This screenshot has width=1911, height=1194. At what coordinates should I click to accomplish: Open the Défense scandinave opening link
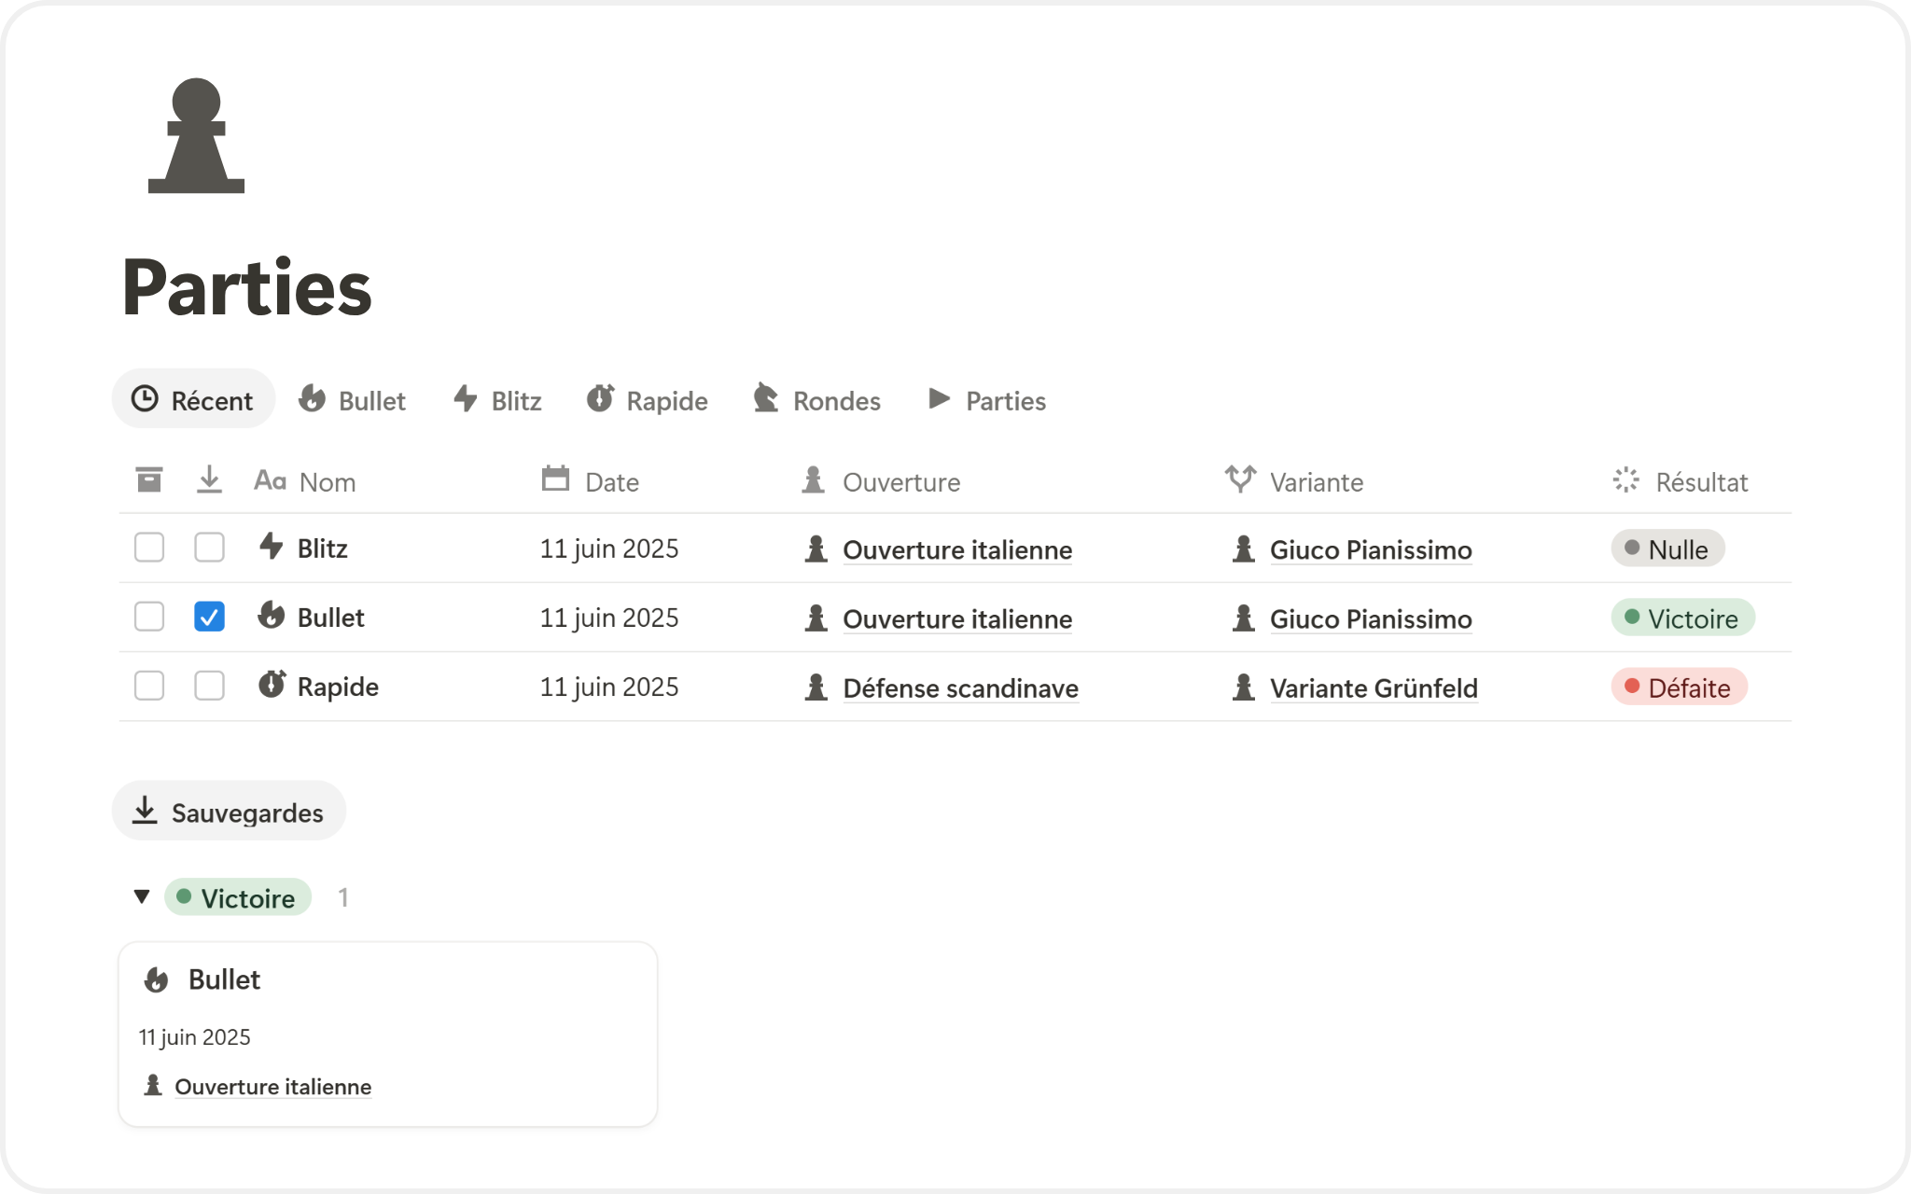click(x=960, y=688)
